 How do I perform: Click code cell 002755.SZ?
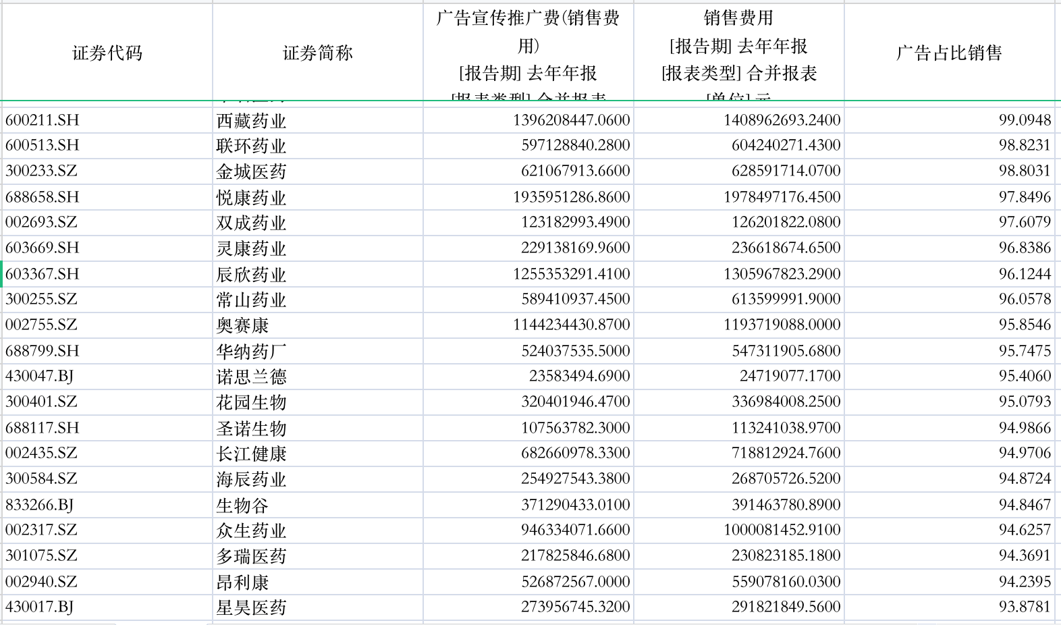coord(107,325)
